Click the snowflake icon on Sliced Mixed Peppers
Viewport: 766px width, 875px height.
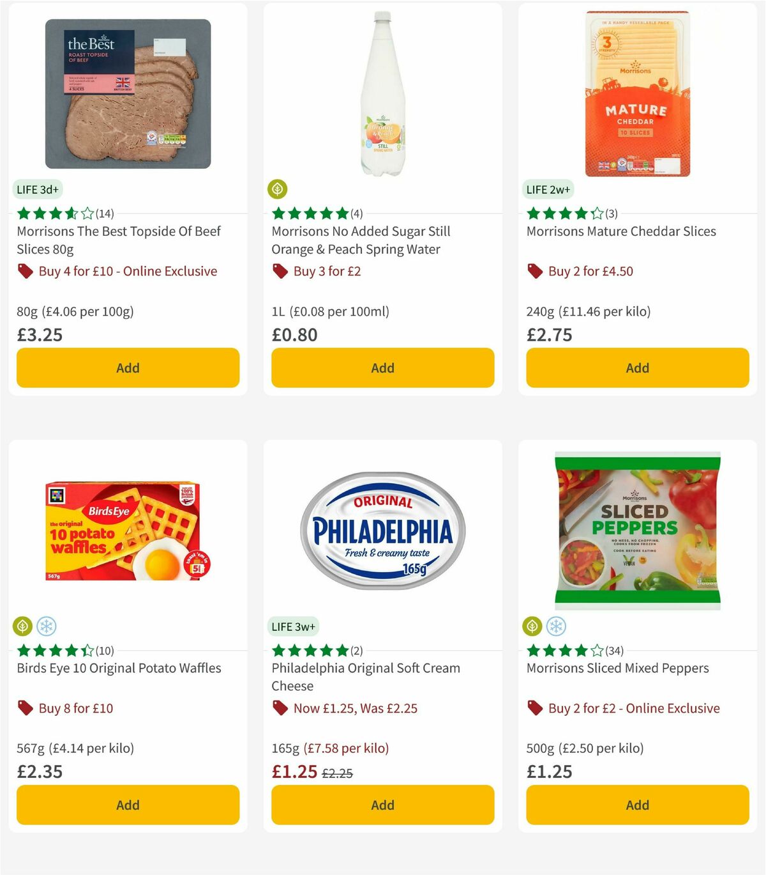(x=558, y=626)
